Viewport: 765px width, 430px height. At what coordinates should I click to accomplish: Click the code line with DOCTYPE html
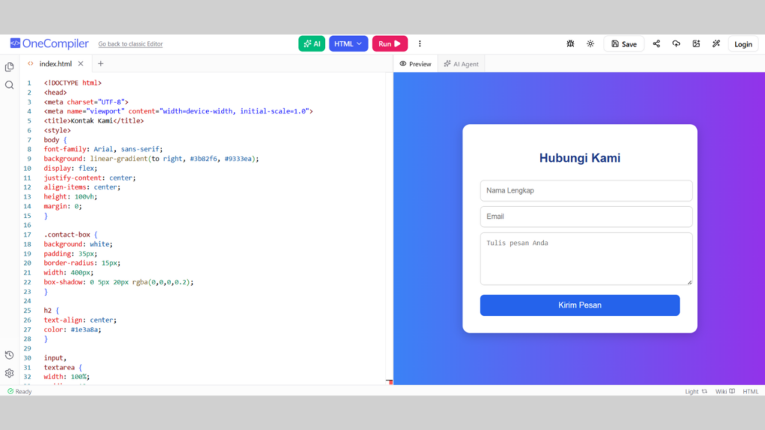pos(72,83)
